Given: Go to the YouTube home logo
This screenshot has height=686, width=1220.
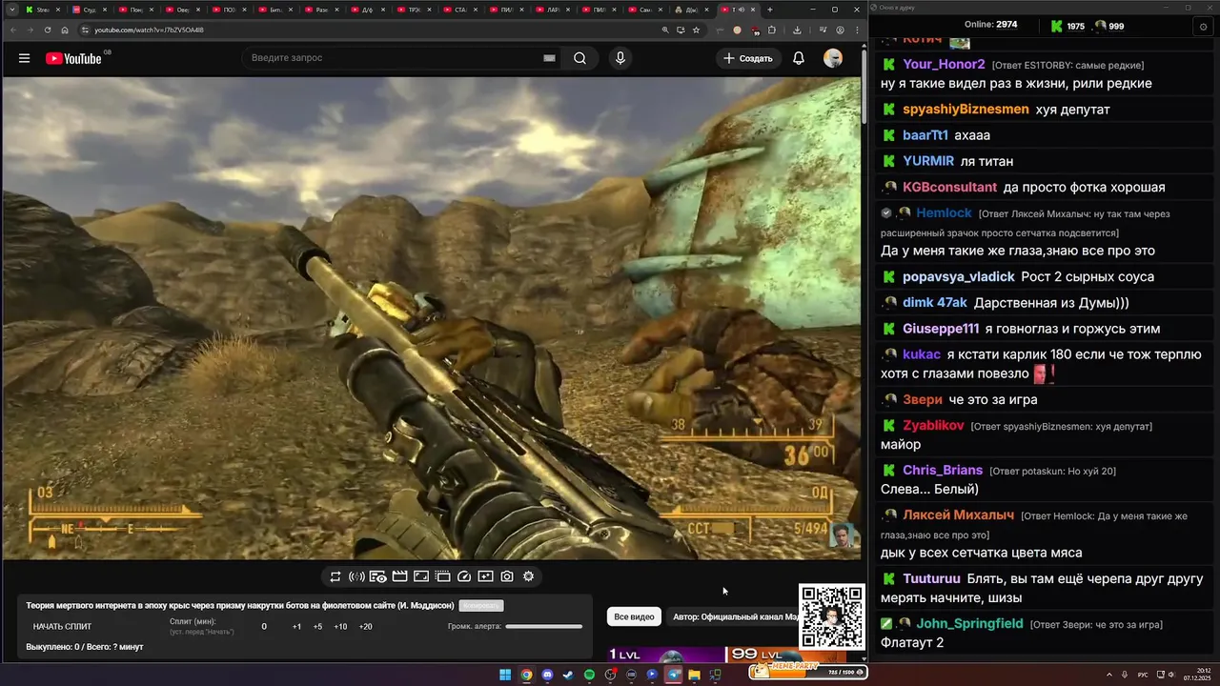Looking at the screenshot, I should [73, 58].
